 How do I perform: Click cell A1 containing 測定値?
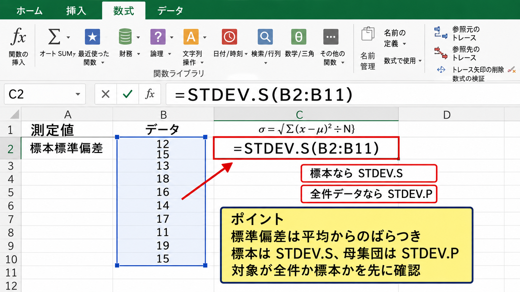tap(67, 129)
